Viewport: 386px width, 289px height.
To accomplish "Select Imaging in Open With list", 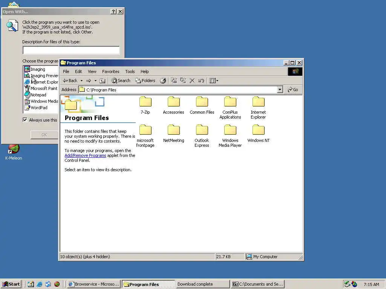I will pos(38,69).
